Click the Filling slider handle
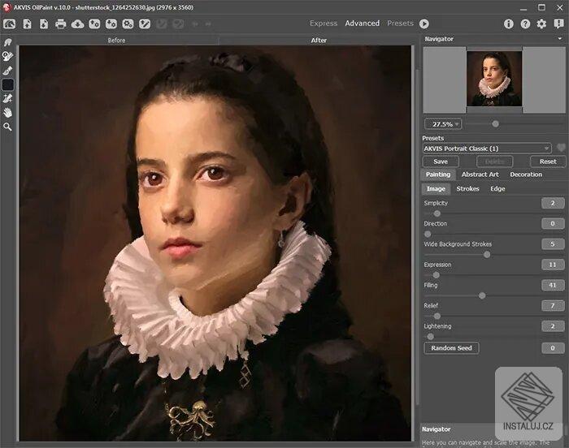The height and width of the screenshot is (448, 569). click(x=482, y=295)
